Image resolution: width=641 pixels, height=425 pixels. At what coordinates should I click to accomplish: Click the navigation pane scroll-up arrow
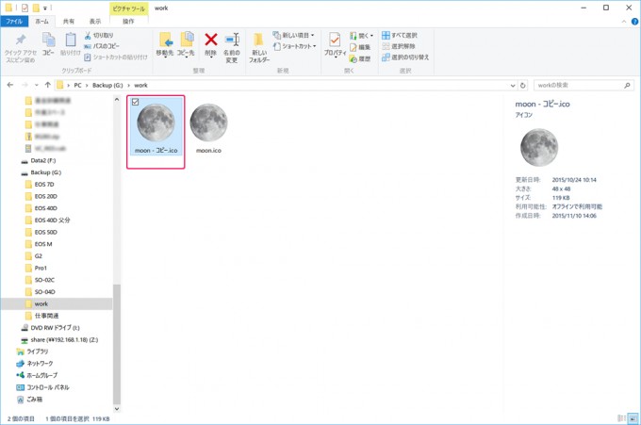pos(117,99)
